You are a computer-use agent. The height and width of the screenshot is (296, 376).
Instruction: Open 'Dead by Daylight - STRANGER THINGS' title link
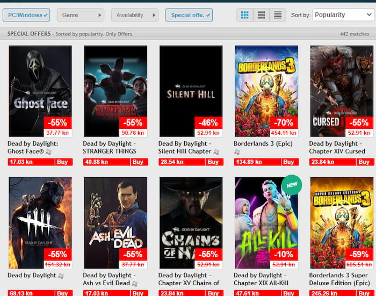pyautogui.click(x=110, y=147)
